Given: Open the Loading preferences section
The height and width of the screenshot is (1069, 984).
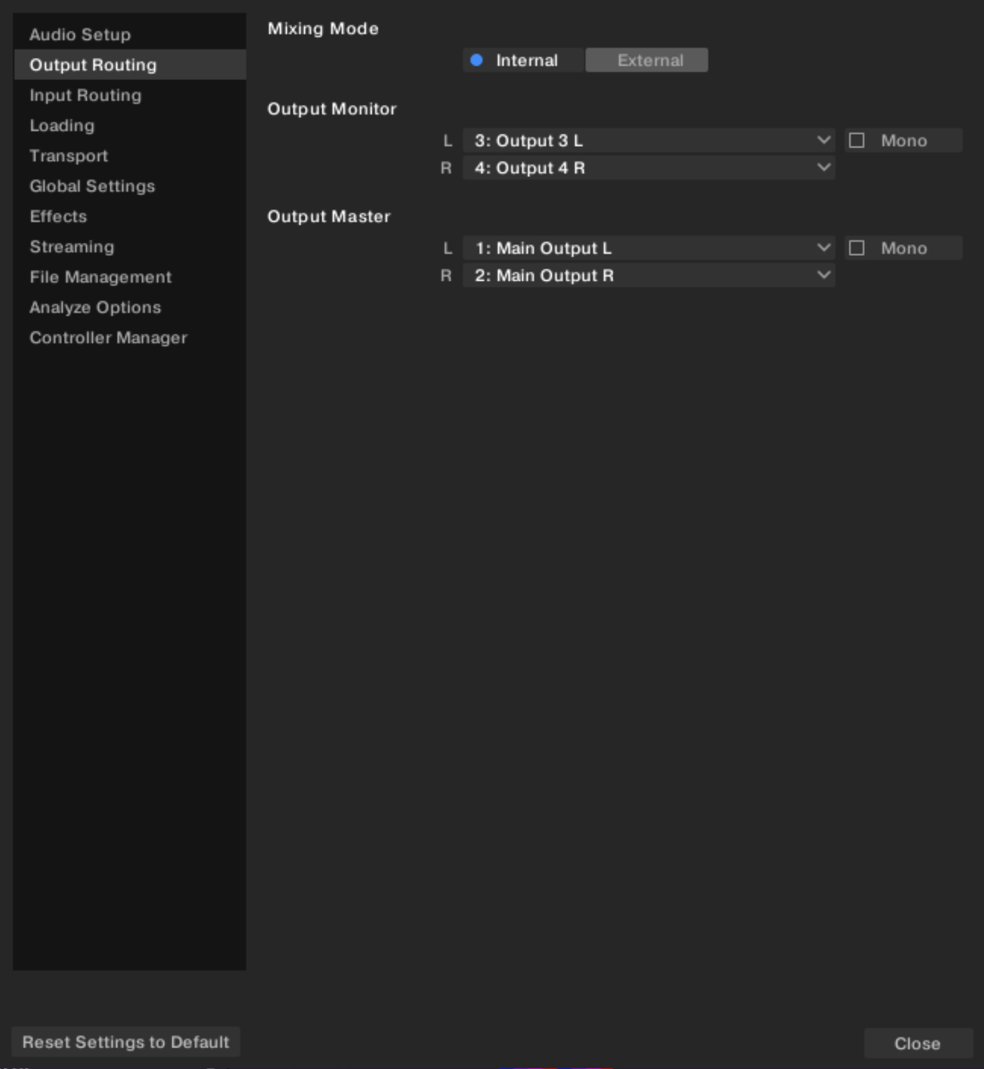Looking at the screenshot, I should click(129, 125).
